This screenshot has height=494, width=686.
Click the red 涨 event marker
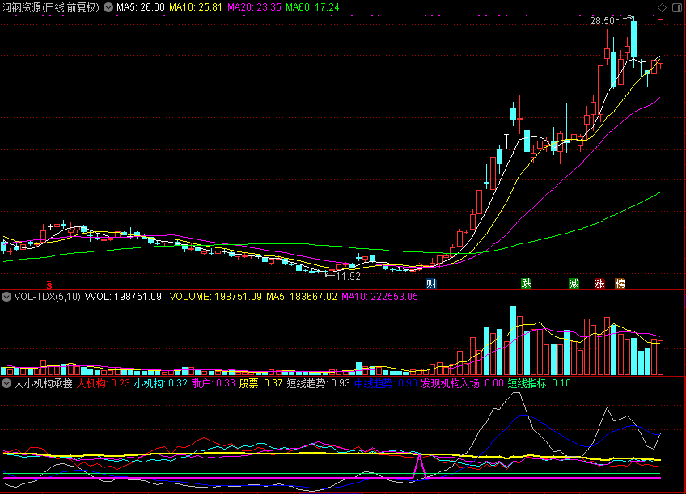(599, 283)
